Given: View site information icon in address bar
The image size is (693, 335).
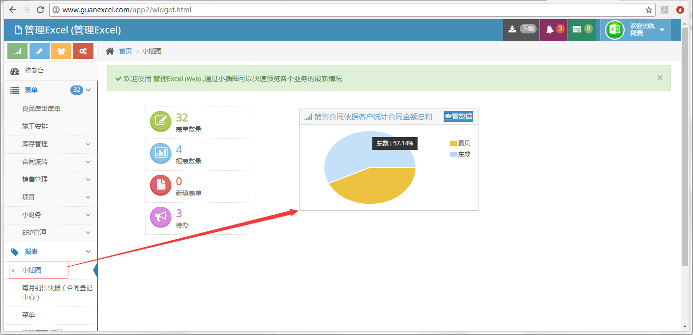Looking at the screenshot, I should pyautogui.click(x=56, y=10).
